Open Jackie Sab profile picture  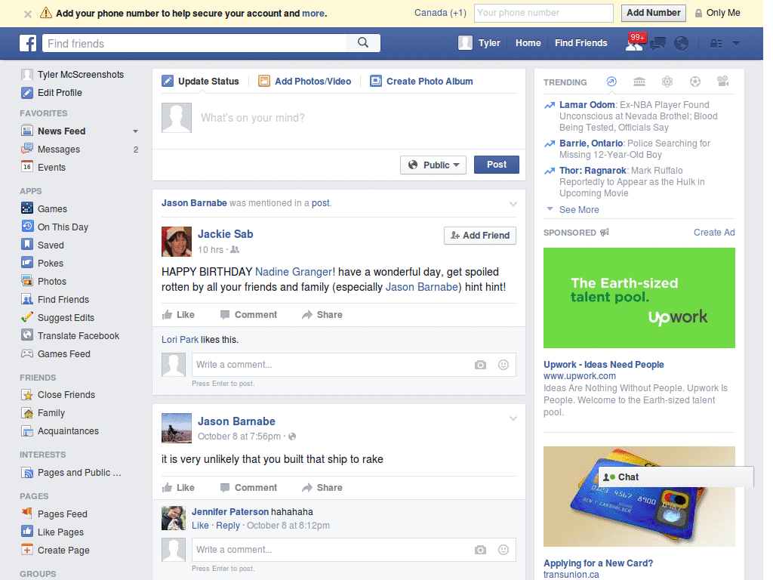pyautogui.click(x=177, y=242)
